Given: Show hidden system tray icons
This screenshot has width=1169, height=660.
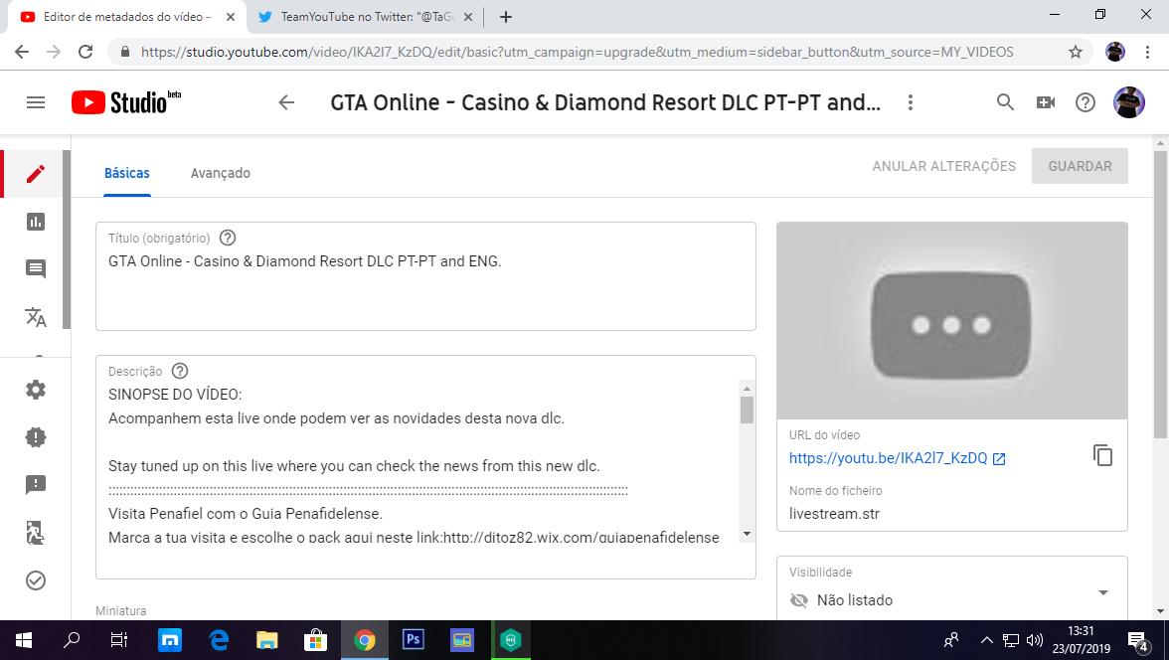Looking at the screenshot, I should tap(986, 640).
